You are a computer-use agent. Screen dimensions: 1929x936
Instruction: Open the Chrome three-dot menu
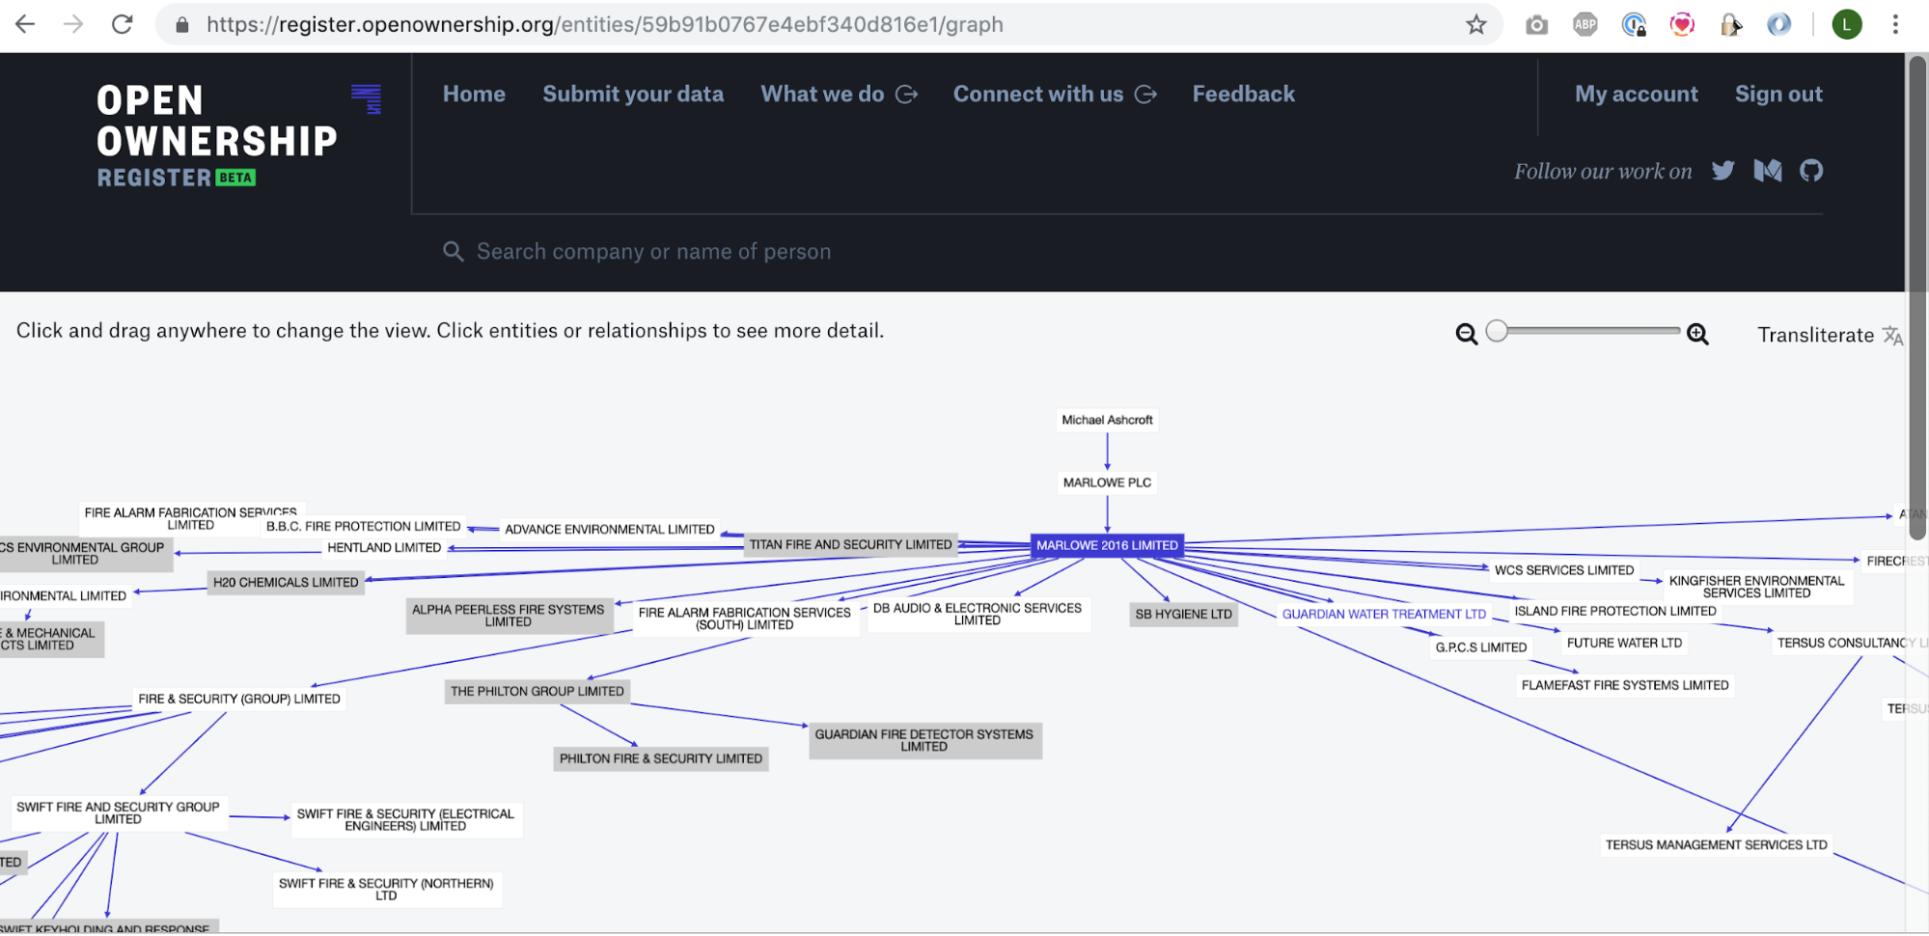1895,25
